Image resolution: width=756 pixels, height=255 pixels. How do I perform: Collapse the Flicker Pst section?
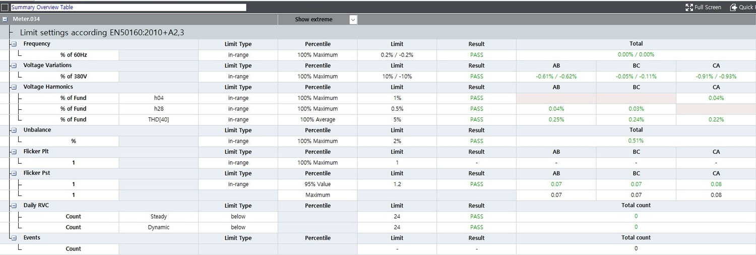(x=14, y=173)
